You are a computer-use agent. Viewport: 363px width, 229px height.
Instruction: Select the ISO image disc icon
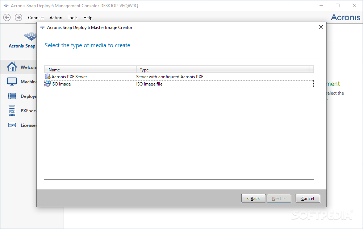click(48, 84)
